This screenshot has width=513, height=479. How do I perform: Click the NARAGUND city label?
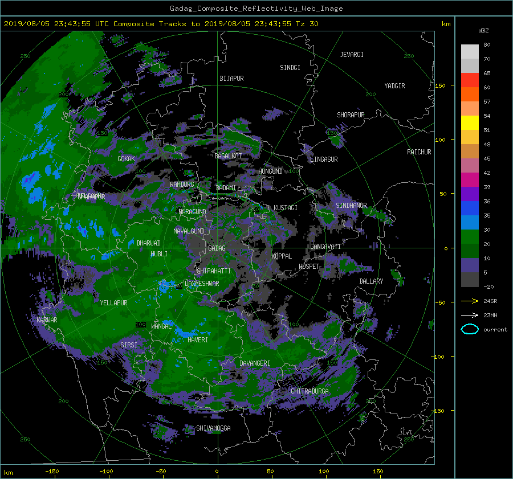tap(193, 212)
